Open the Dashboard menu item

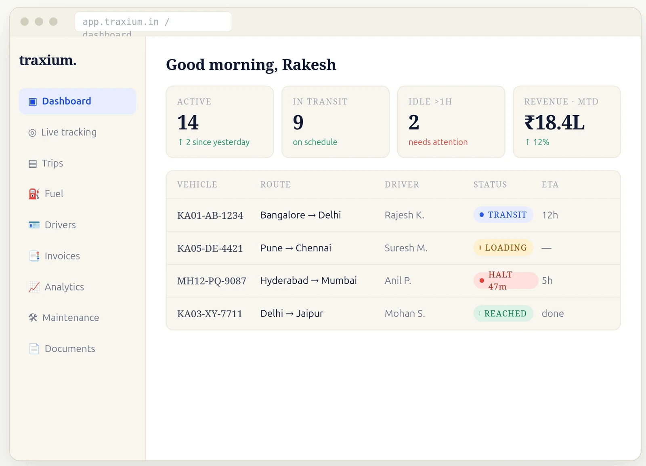pos(78,101)
